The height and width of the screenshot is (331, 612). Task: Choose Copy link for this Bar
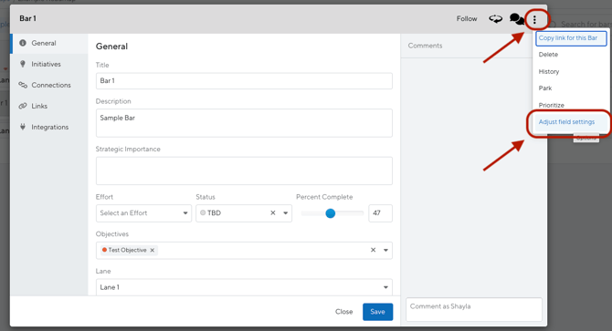[571, 38]
